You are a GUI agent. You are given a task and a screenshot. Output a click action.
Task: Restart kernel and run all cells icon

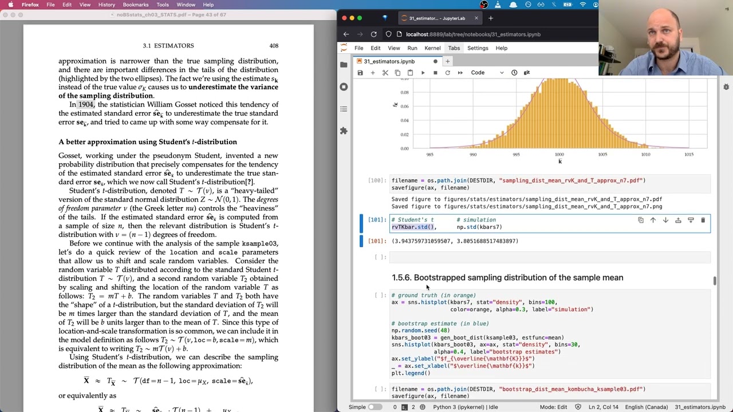pos(460,73)
